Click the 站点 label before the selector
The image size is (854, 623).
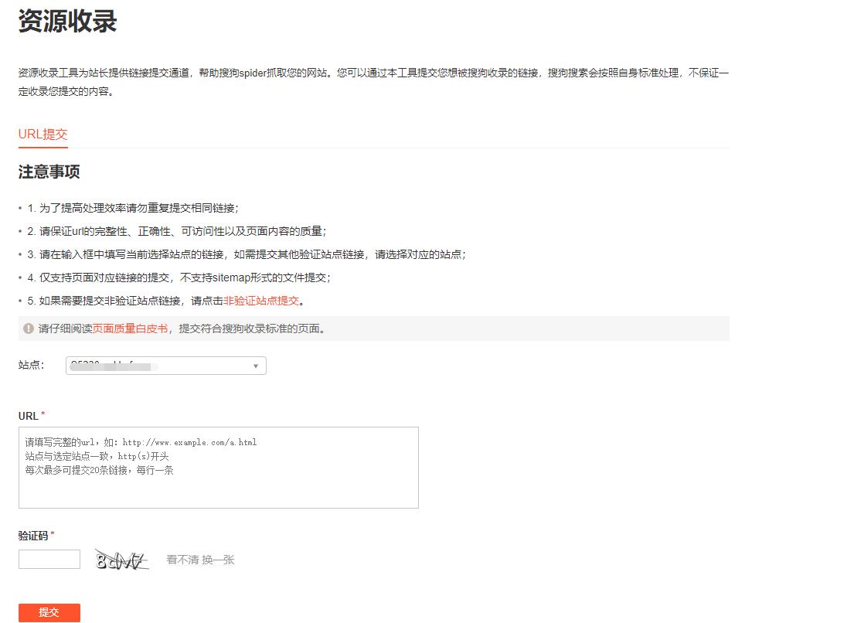tap(29, 366)
